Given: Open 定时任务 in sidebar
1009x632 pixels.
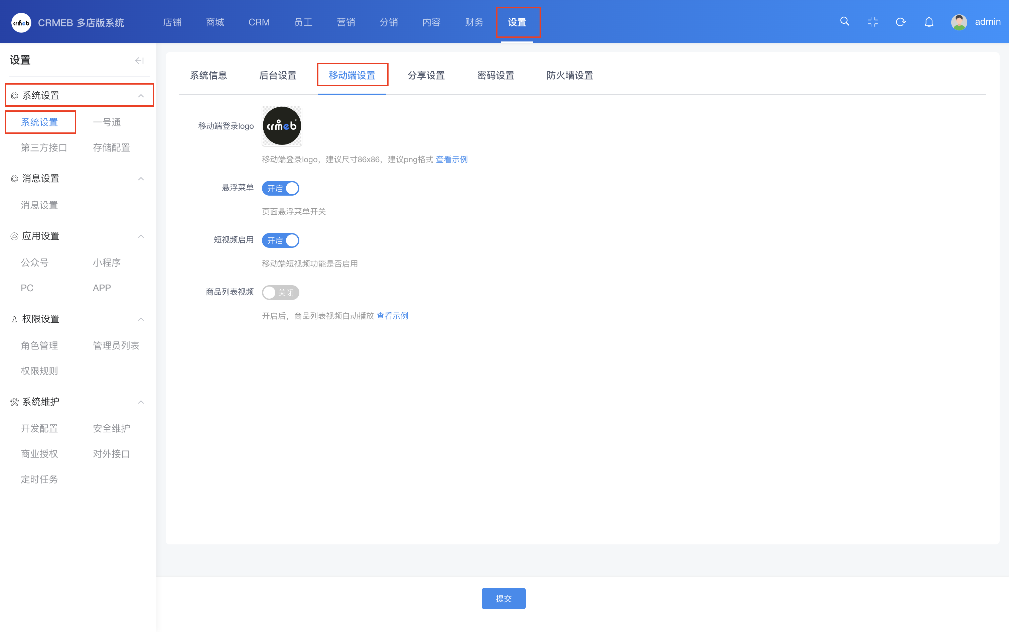Looking at the screenshot, I should (x=39, y=480).
